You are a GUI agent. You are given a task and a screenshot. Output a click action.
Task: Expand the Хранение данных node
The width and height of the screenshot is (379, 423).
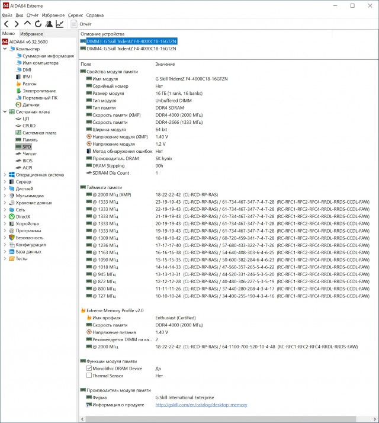pos(5,203)
